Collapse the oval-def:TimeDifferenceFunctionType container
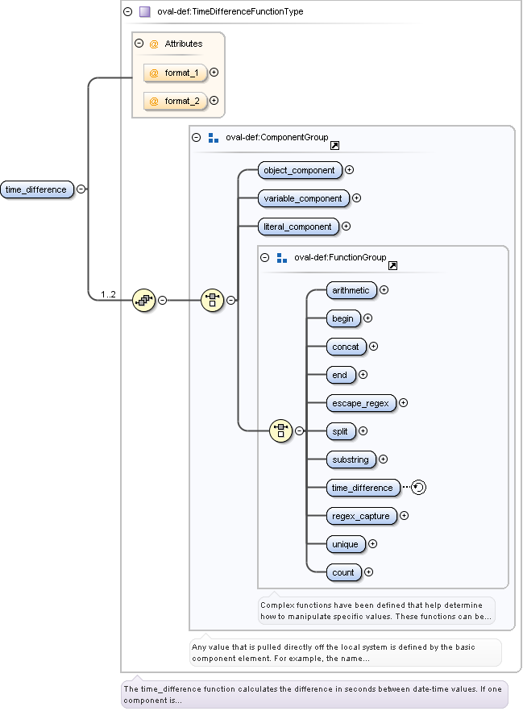This screenshot has height=711, width=523. (127, 12)
